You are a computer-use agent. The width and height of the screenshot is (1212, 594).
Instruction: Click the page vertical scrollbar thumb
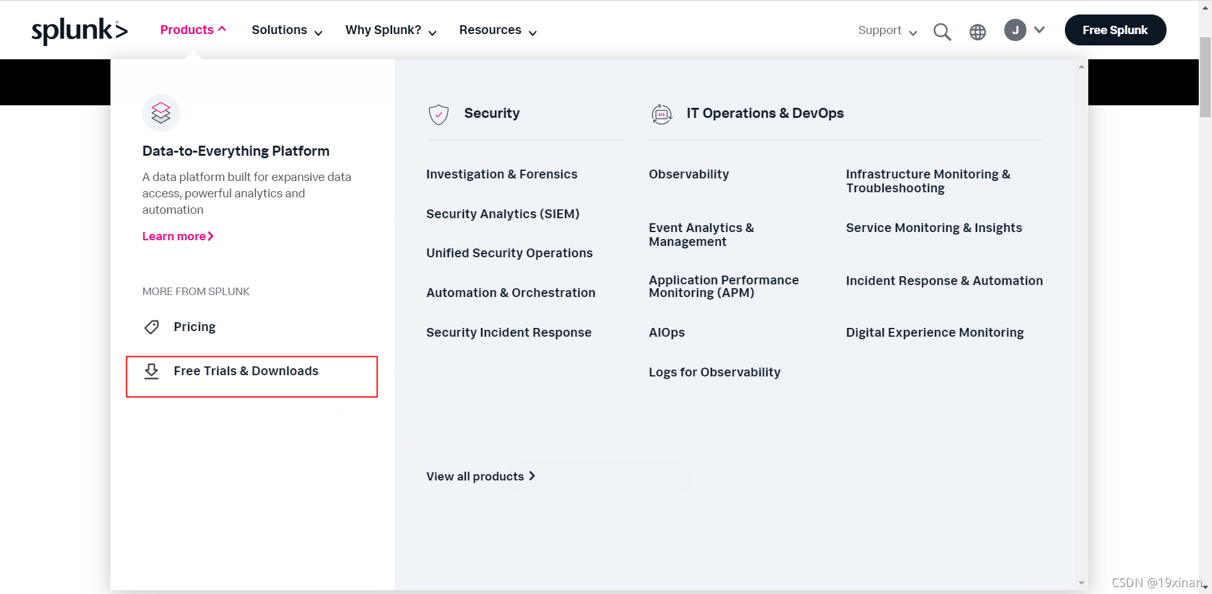pos(1205,77)
